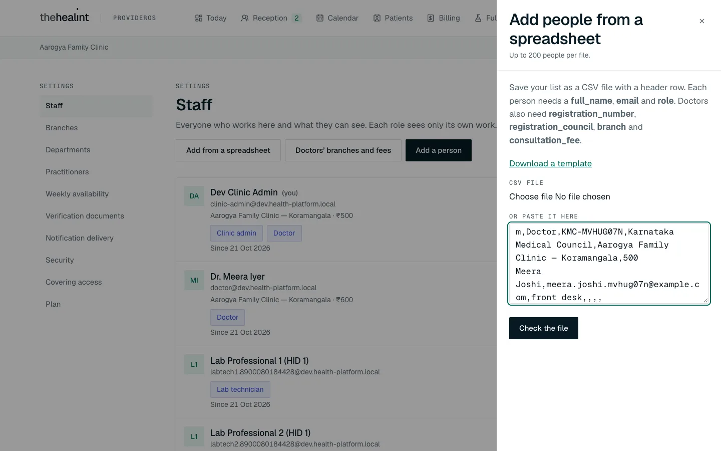
Task: Go to the Patients tab
Action: 393,18
